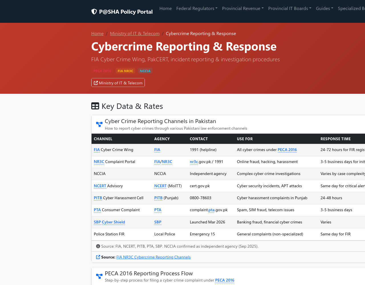Click the FIA link in Cyber Crime Wing channel
The width and height of the screenshot is (365, 285).
pos(97,150)
